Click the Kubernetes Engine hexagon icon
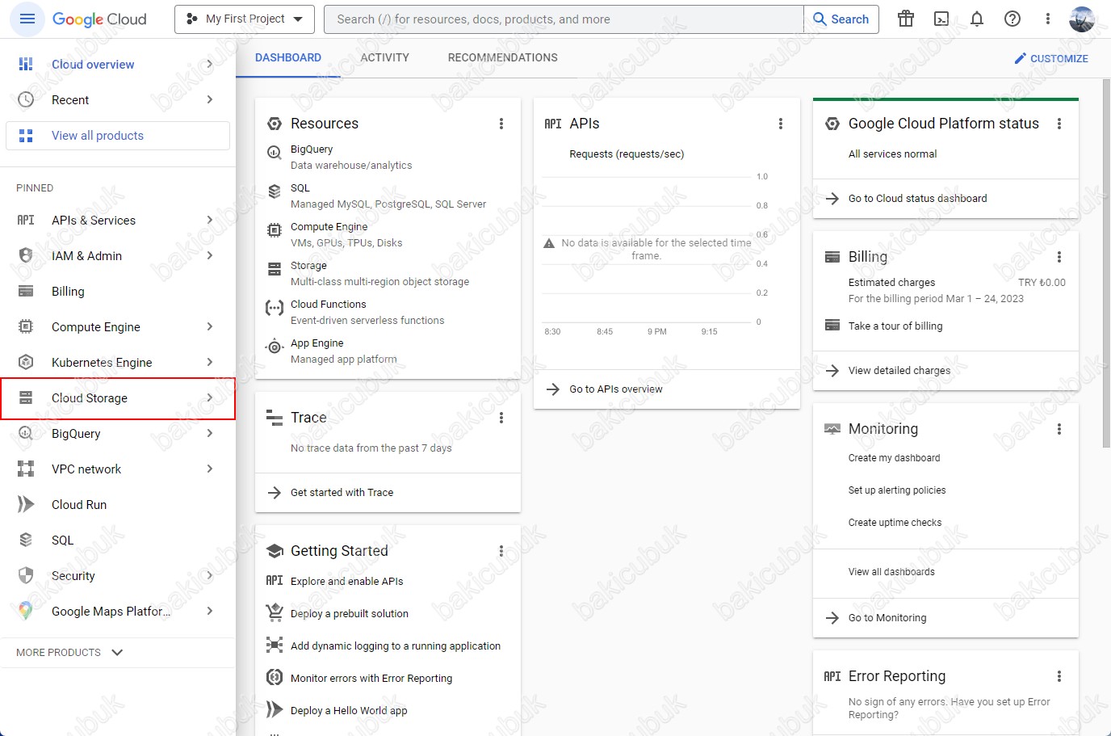This screenshot has width=1111, height=736. click(26, 362)
